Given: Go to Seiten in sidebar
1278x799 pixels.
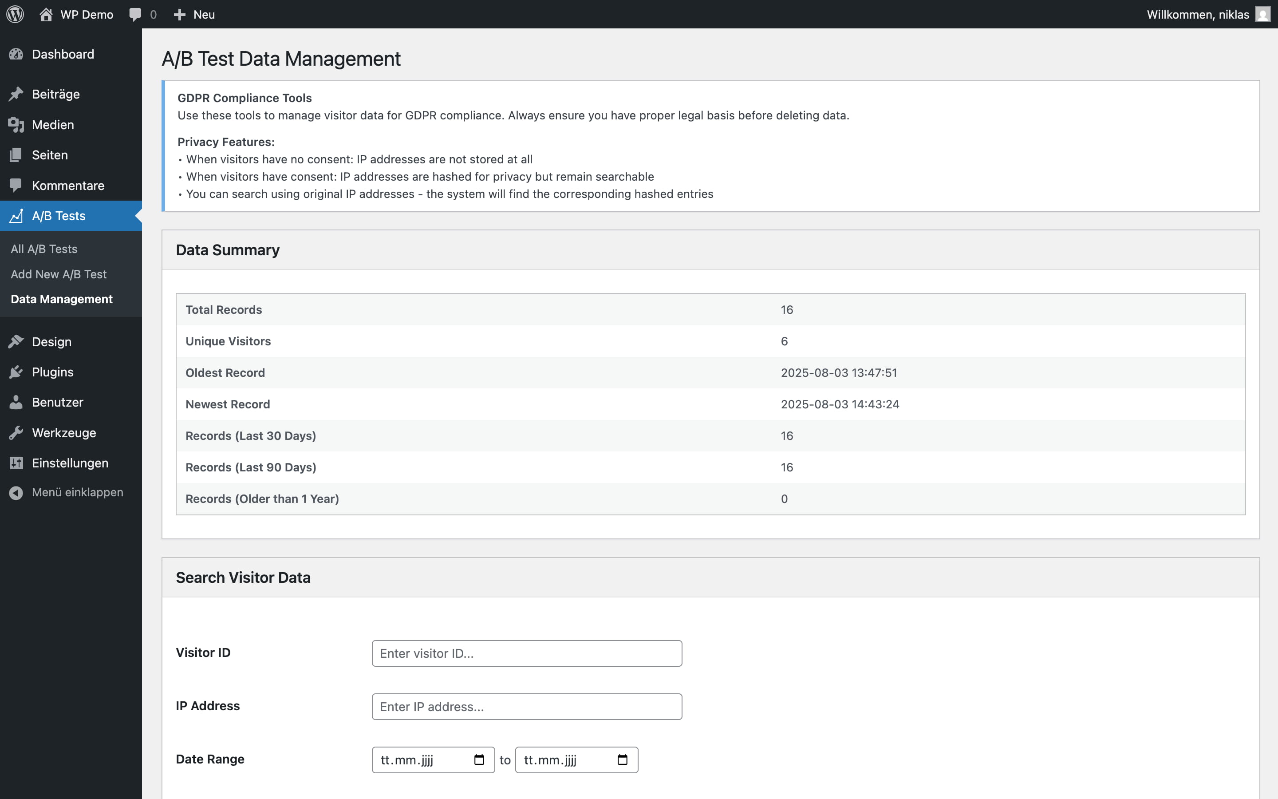Looking at the screenshot, I should pyautogui.click(x=50, y=155).
